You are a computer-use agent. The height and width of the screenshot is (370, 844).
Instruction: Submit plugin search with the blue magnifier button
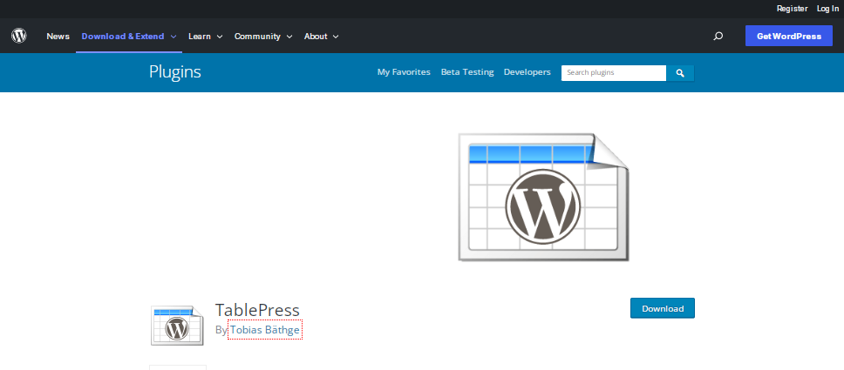point(680,73)
